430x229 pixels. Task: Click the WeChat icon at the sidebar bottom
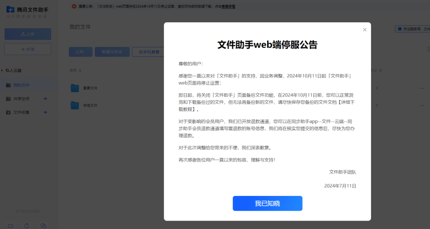click(x=43, y=226)
